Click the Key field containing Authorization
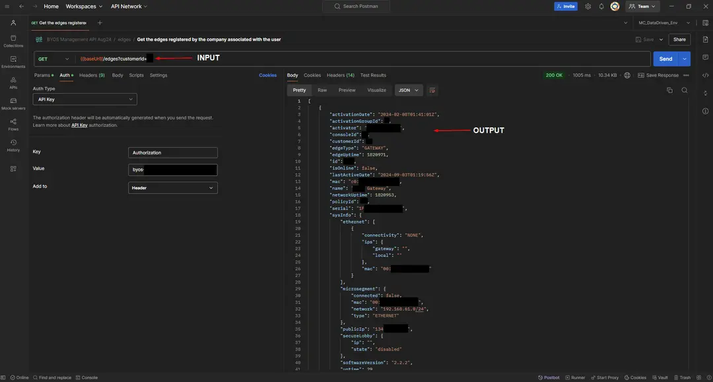The width and height of the screenshot is (713, 382). pos(173,152)
